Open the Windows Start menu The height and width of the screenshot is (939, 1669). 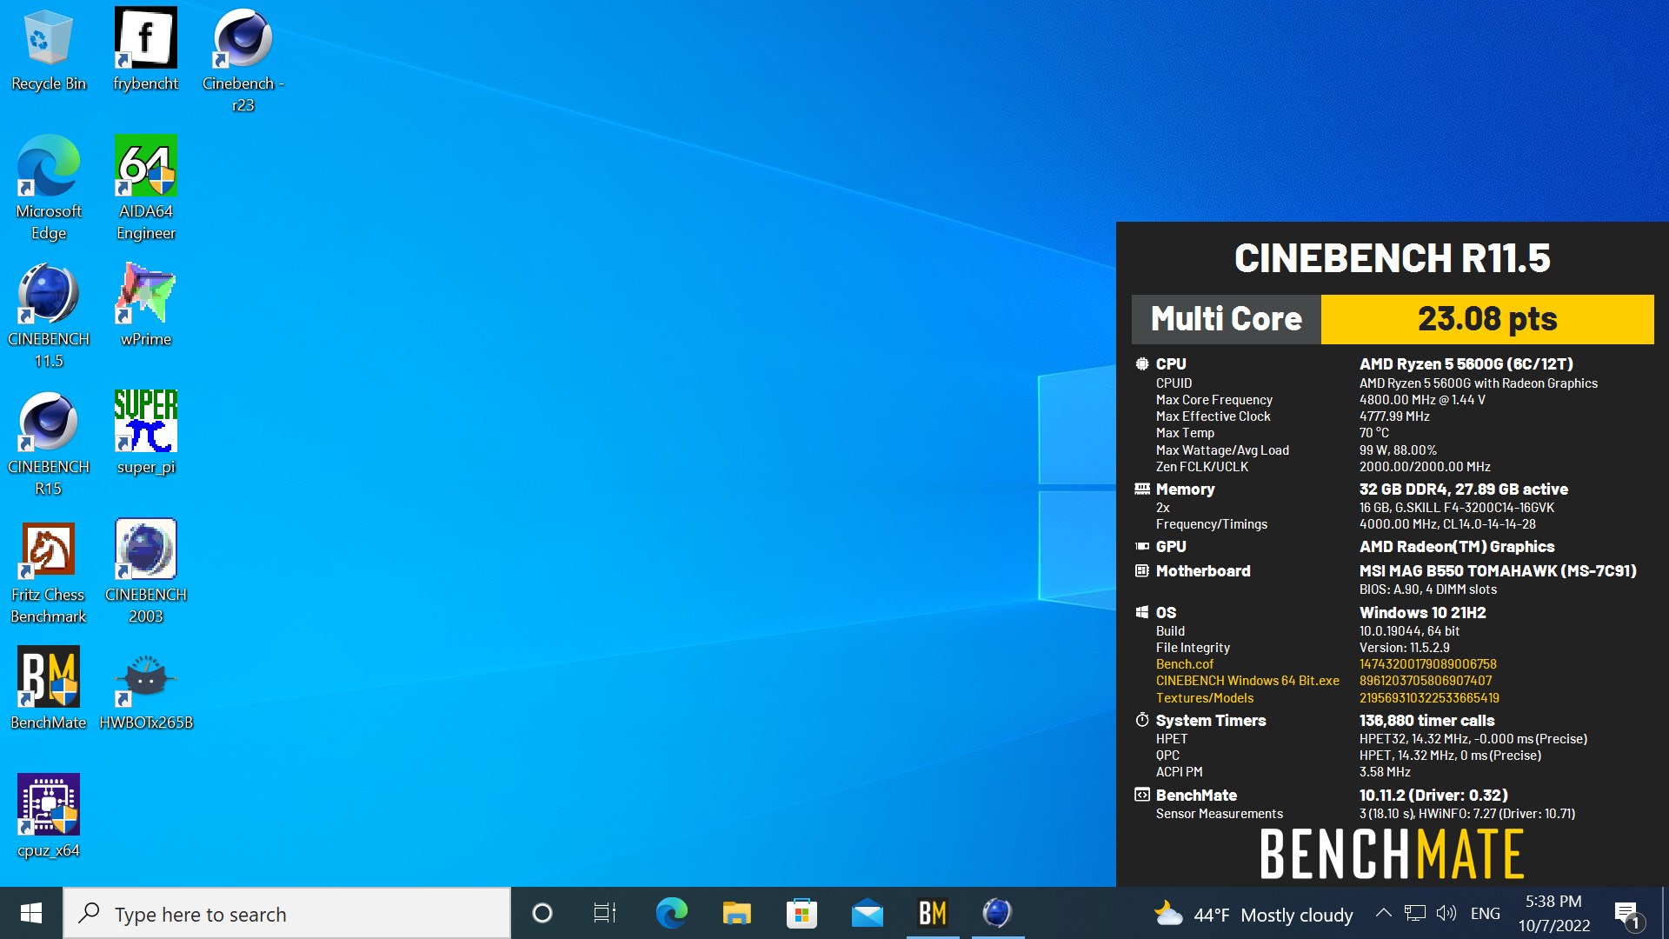click(31, 913)
